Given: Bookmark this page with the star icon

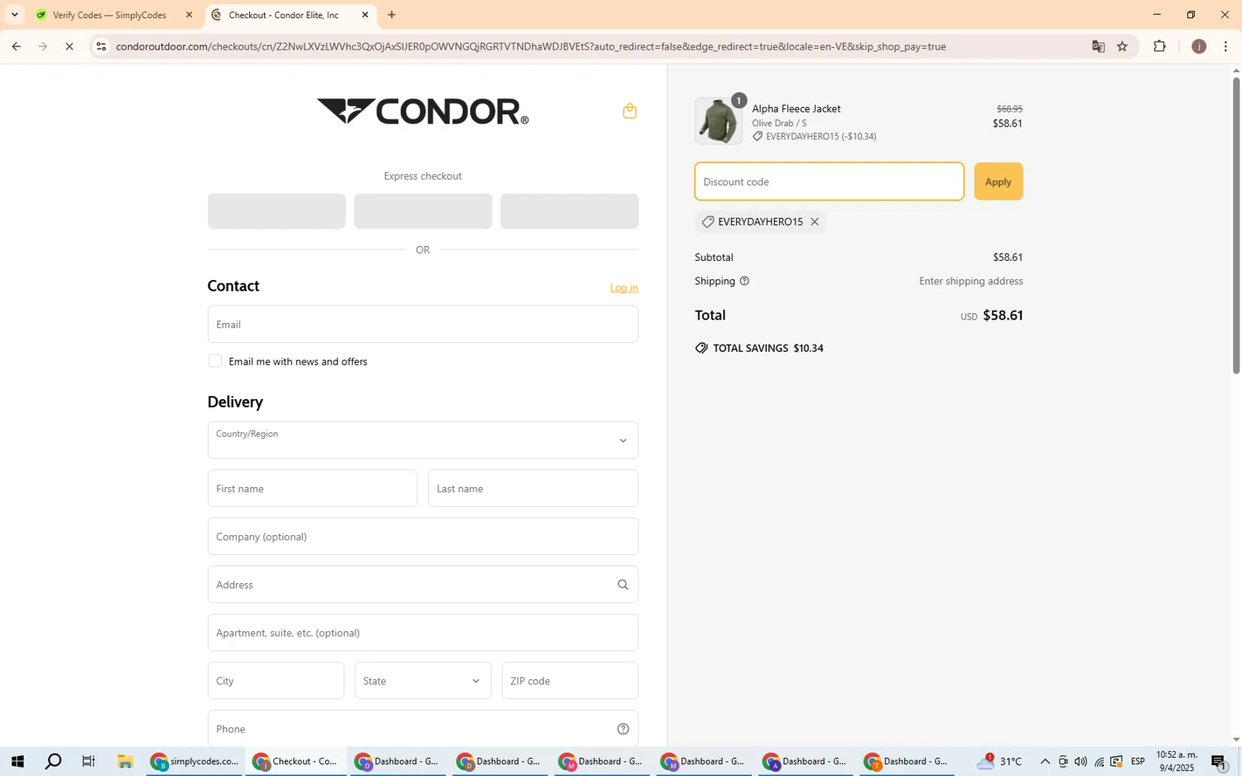Looking at the screenshot, I should [1123, 46].
